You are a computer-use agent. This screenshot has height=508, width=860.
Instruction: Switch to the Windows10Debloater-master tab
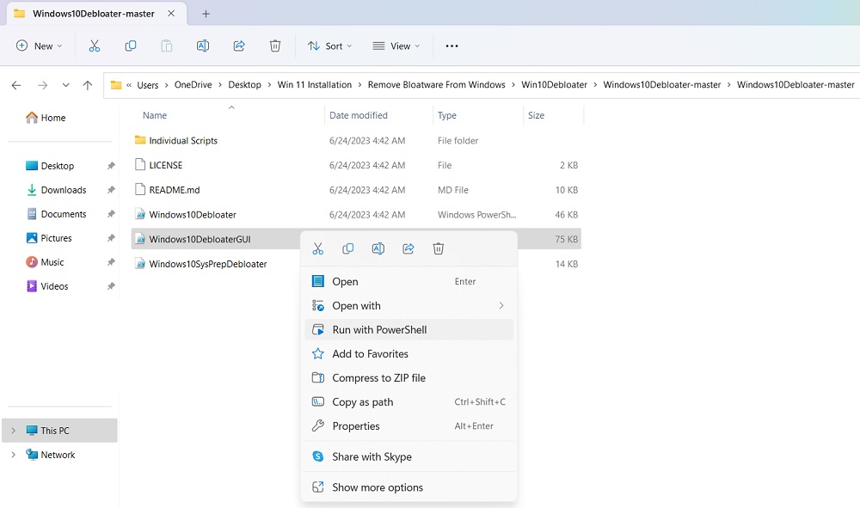(x=91, y=13)
